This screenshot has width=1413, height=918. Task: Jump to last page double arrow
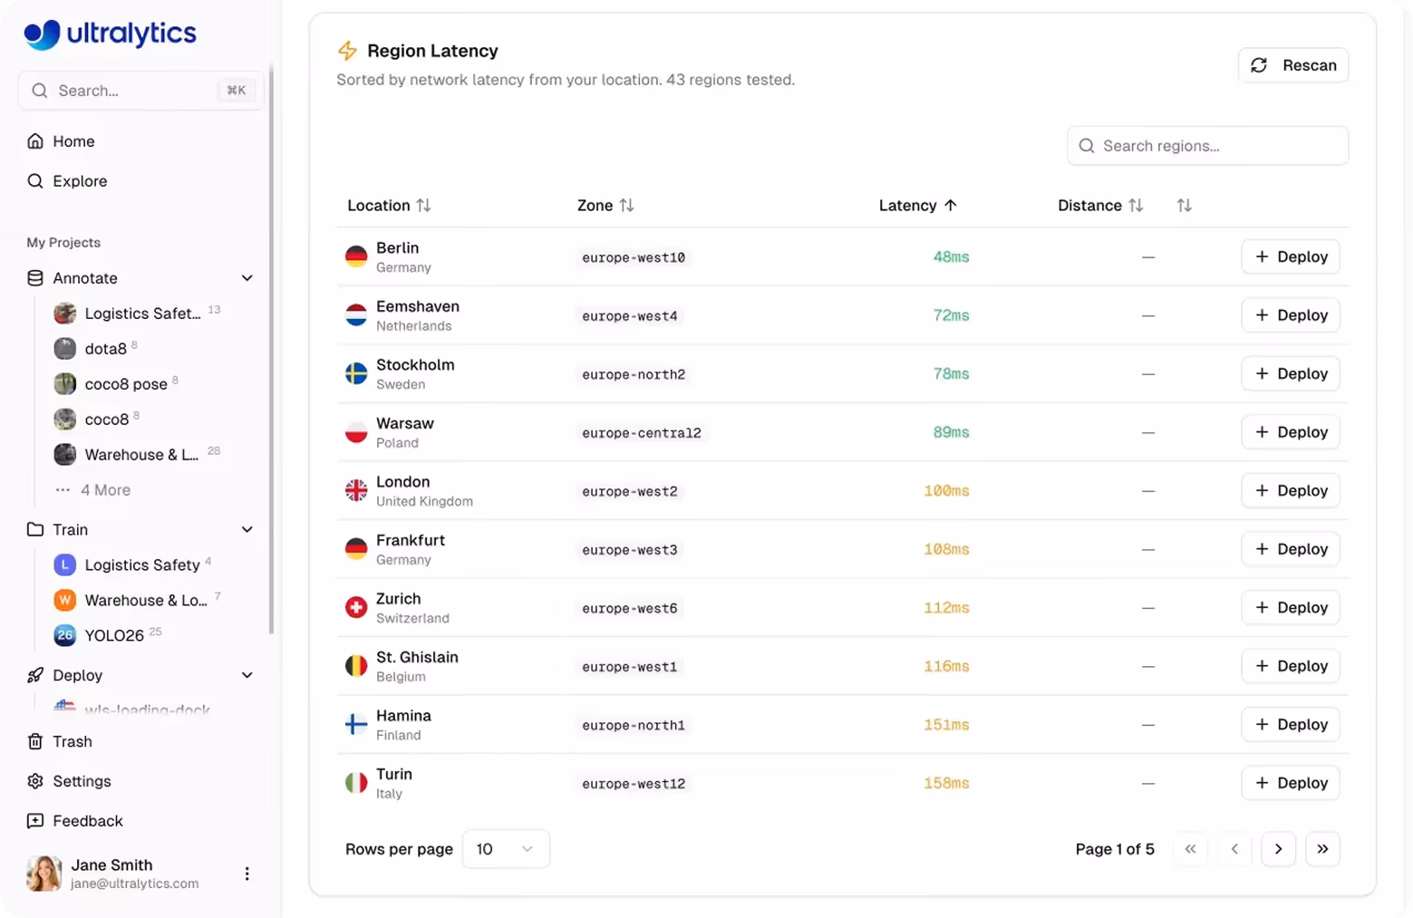[1322, 849]
